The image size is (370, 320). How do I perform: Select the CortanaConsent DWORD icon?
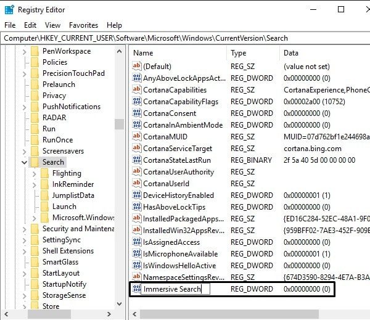point(137,113)
